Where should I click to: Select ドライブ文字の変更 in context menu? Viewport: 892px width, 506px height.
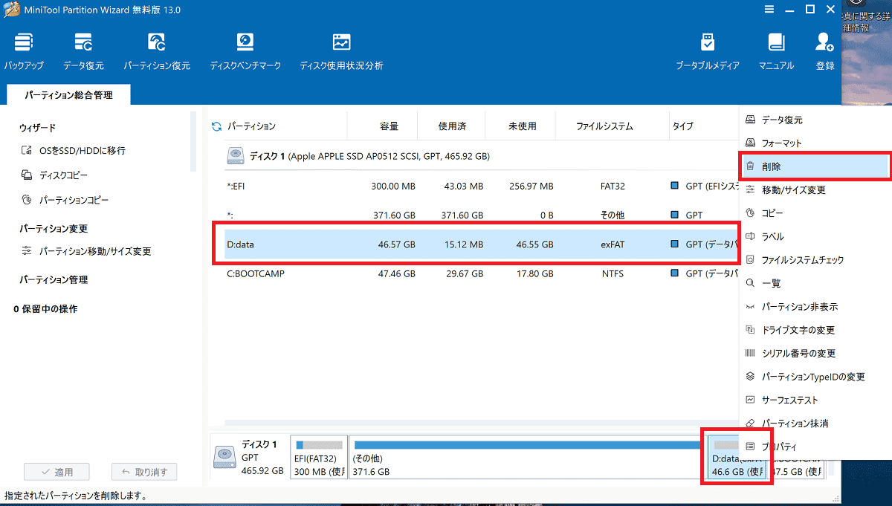click(x=815, y=330)
